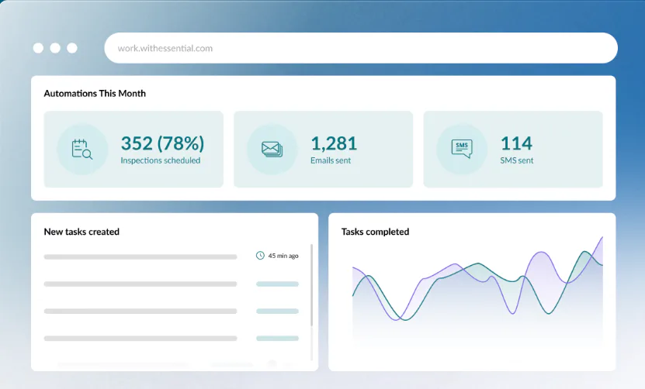Click the New tasks created heading
Viewport: 645px width, 389px height.
(81, 232)
